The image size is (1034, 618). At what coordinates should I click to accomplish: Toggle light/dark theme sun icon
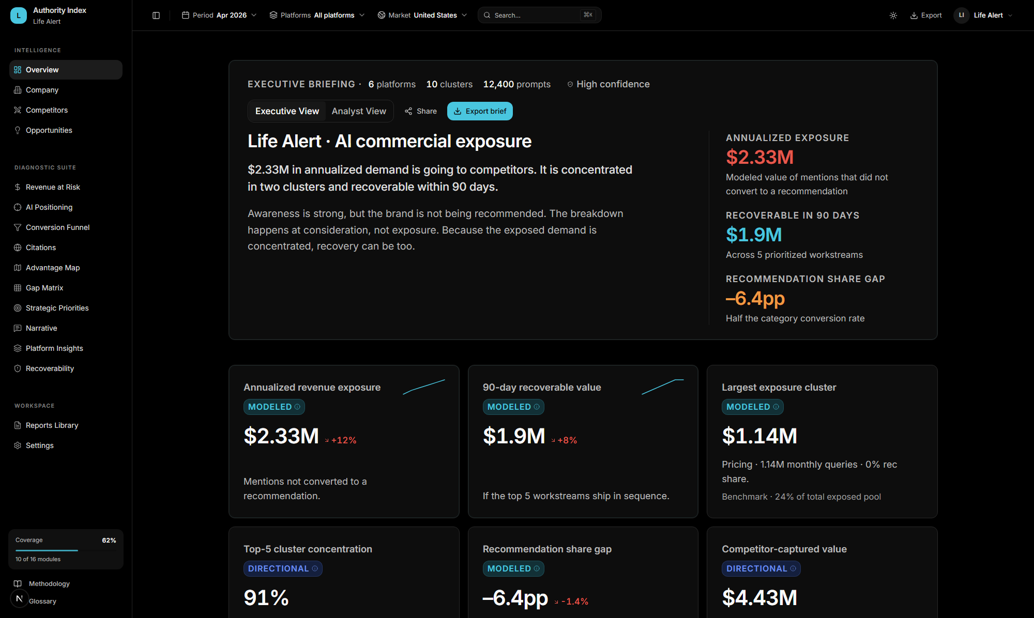point(893,16)
